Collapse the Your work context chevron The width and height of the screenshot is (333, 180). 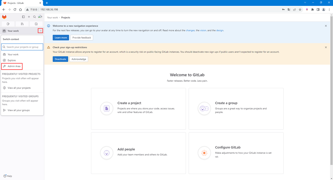[40, 31]
